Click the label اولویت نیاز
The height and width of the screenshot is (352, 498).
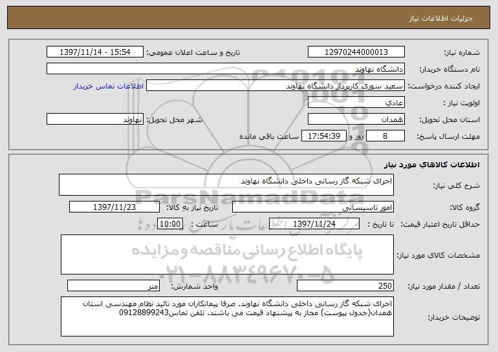462,103
